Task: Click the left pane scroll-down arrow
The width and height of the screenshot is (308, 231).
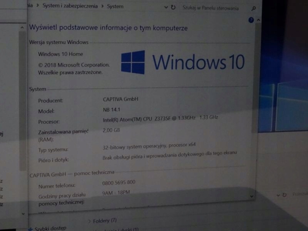Action: [x=23, y=214]
